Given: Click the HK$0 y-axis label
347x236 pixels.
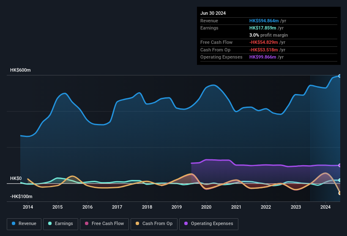Looking at the screenshot, I should (16, 178).
